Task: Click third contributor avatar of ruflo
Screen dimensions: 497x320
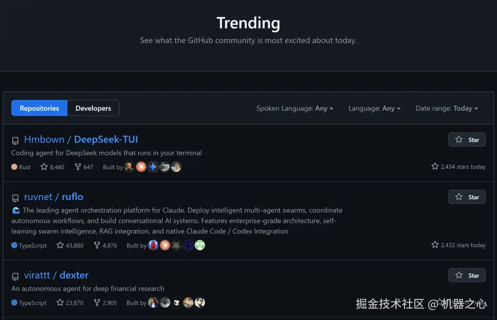Action: tap(177, 245)
